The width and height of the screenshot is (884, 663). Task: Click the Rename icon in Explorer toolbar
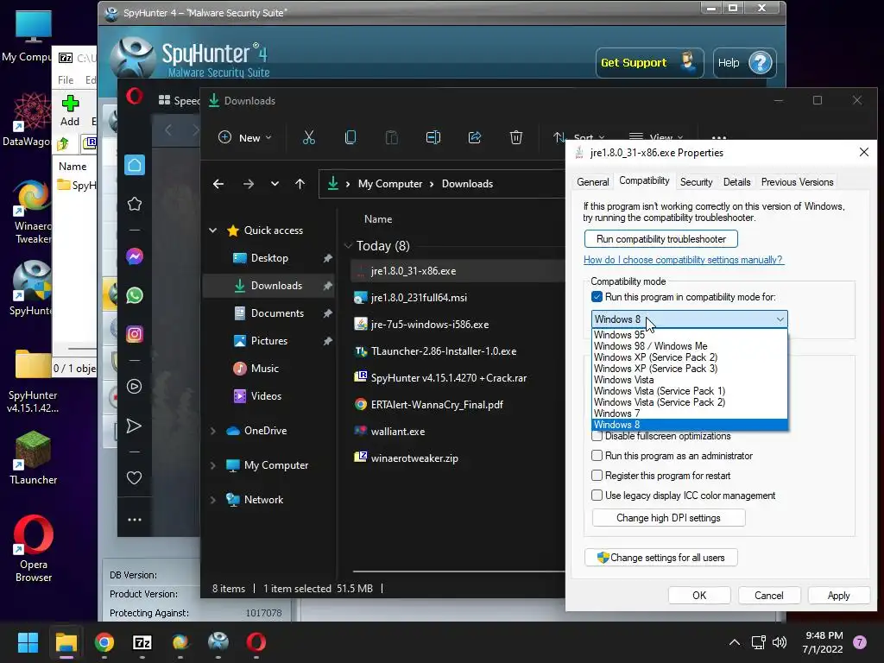point(433,137)
